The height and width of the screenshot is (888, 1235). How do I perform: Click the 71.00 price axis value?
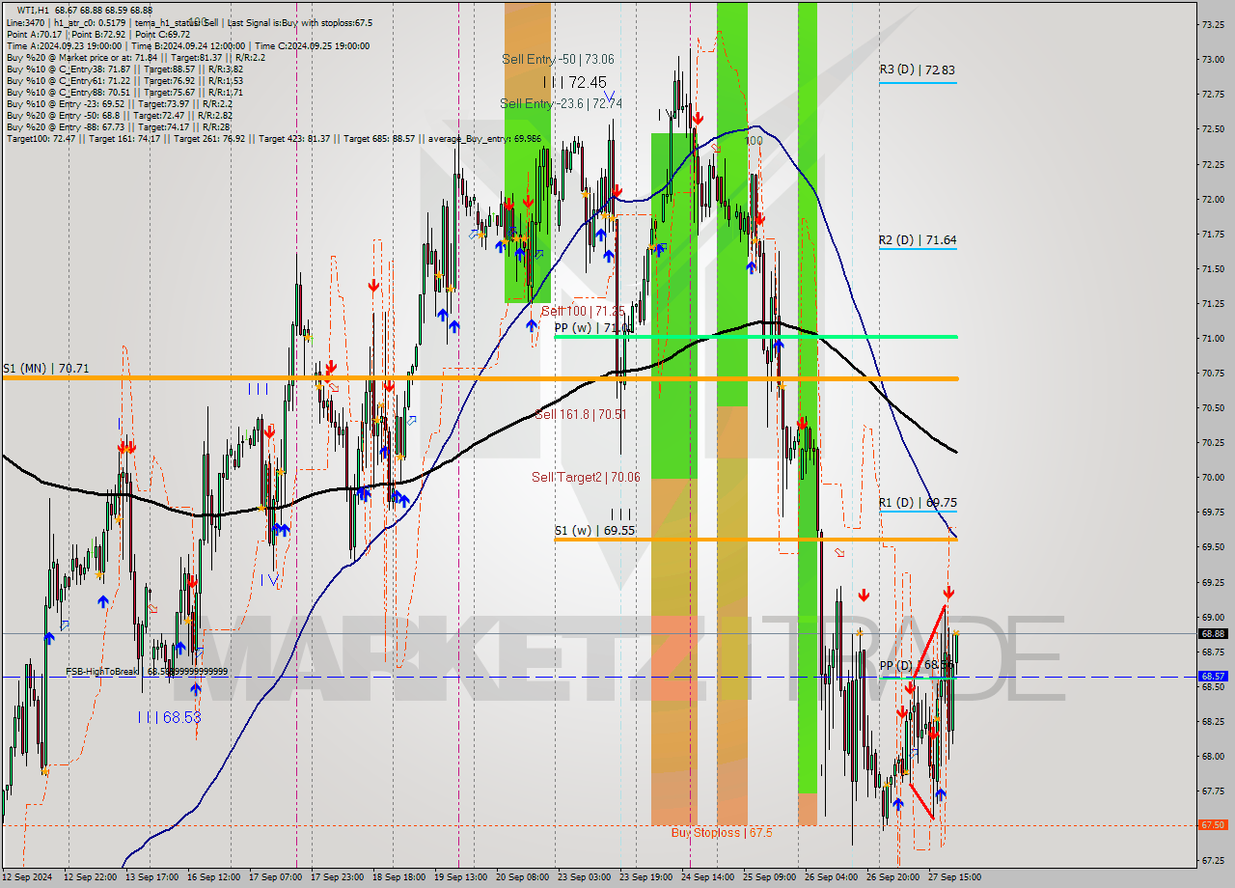pyautogui.click(x=1213, y=338)
